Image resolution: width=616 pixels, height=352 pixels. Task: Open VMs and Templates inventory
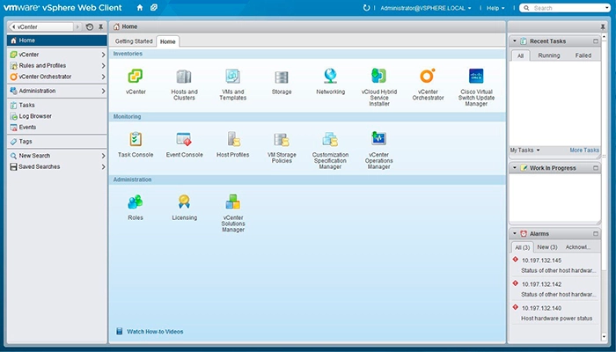click(232, 77)
